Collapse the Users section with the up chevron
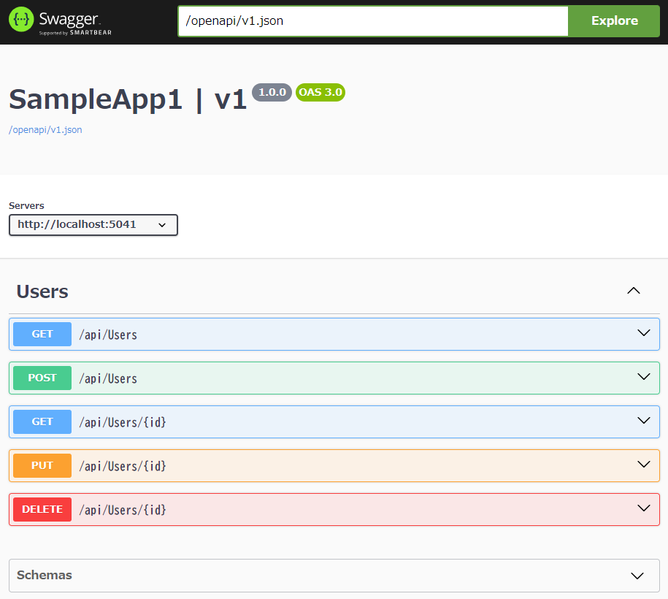Image resolution: width=668 pixels, height=599 pixels. [634, 291]
